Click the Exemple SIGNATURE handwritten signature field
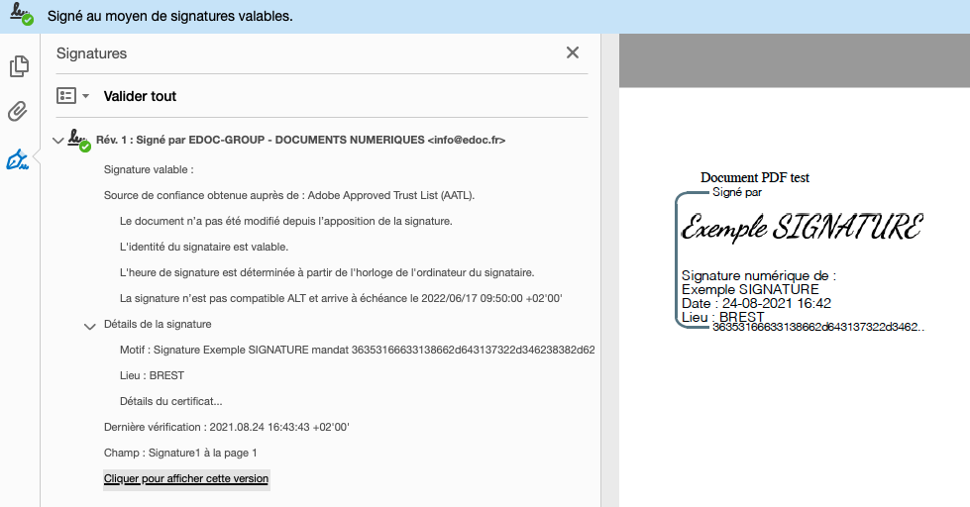 tap(802, 227)
